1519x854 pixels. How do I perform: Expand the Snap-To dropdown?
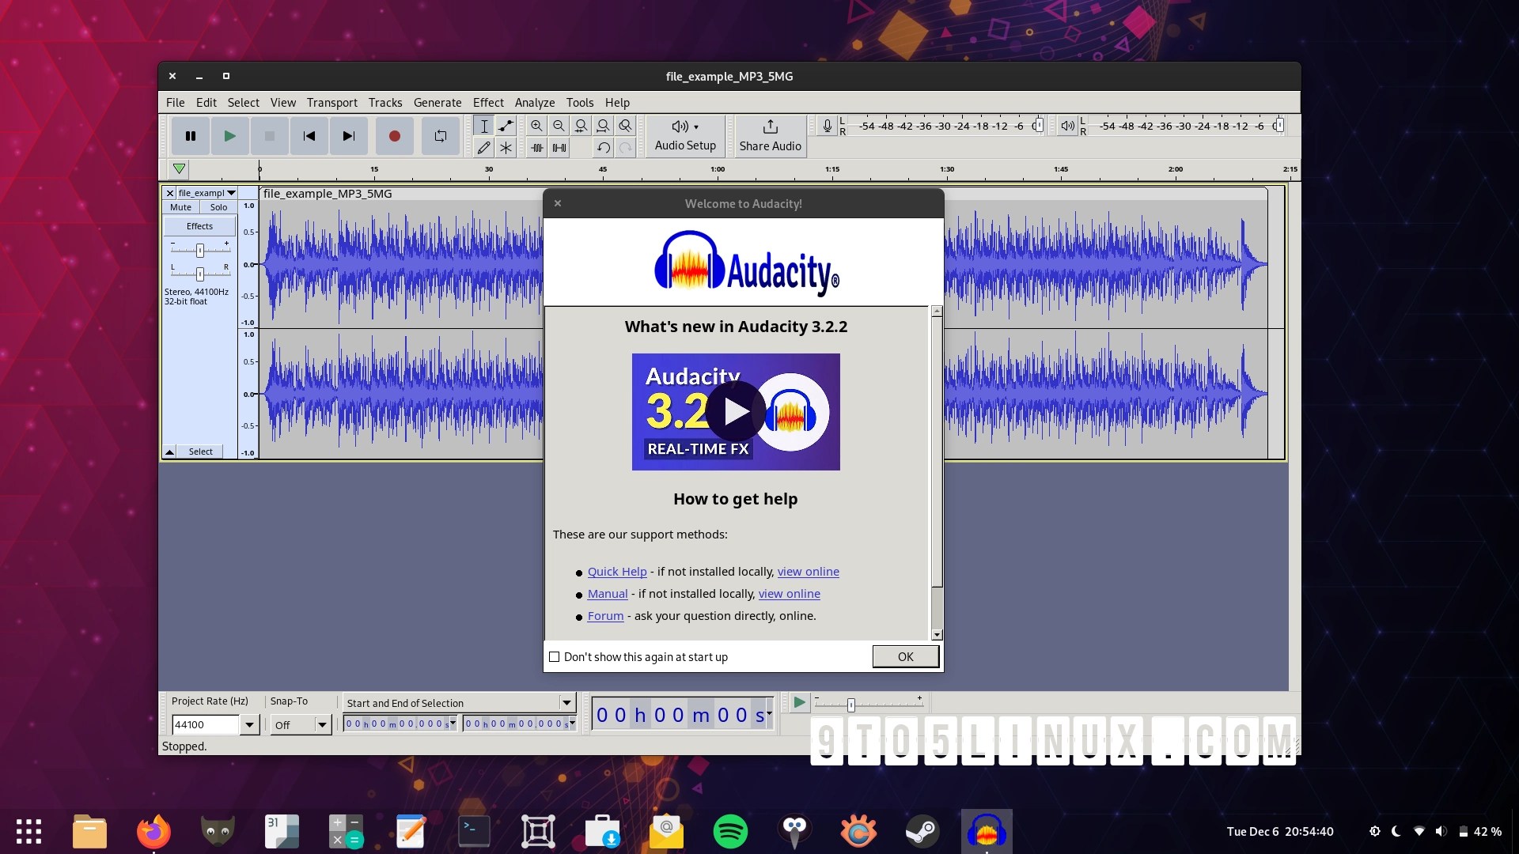coord(321,724)
